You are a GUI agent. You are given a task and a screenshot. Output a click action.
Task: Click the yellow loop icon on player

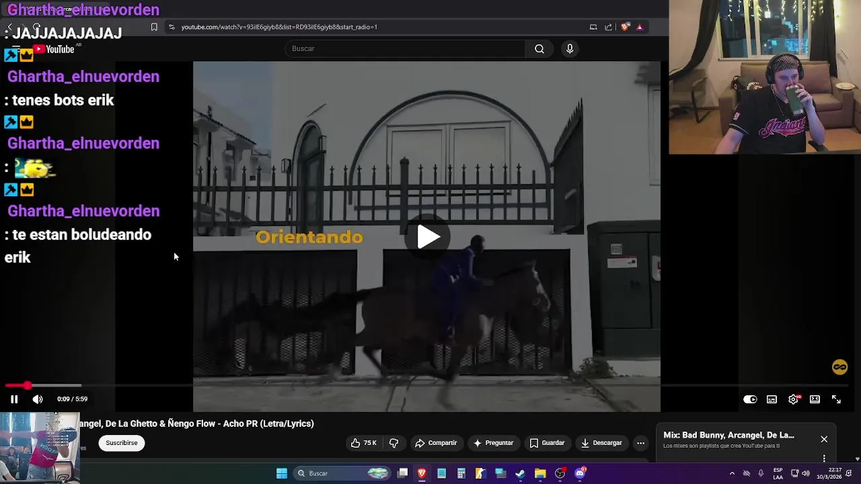pyautogui.click(x=839, y=367)
